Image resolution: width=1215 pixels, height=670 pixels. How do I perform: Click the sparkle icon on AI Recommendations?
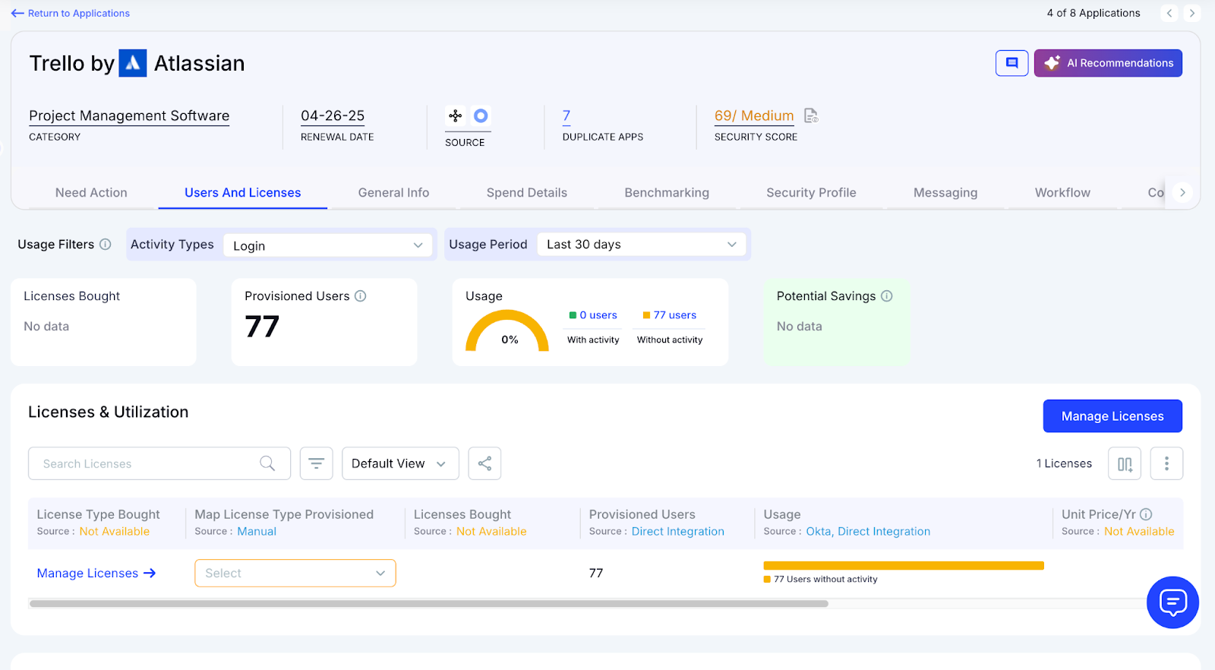click(x=1052, y=63)
